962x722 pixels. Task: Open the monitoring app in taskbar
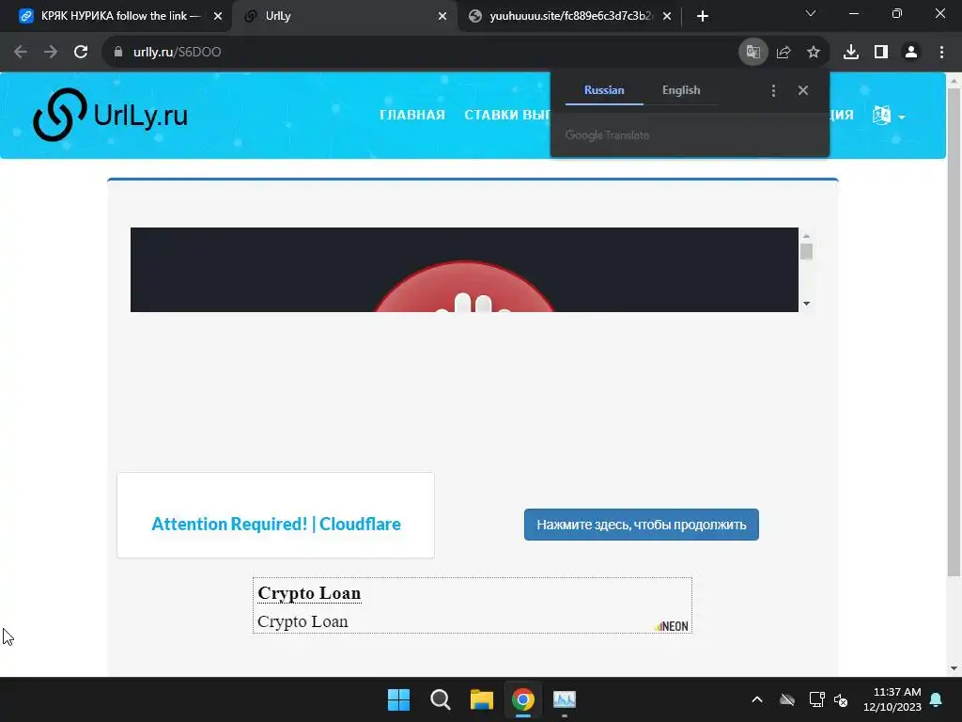coord(565,699)
